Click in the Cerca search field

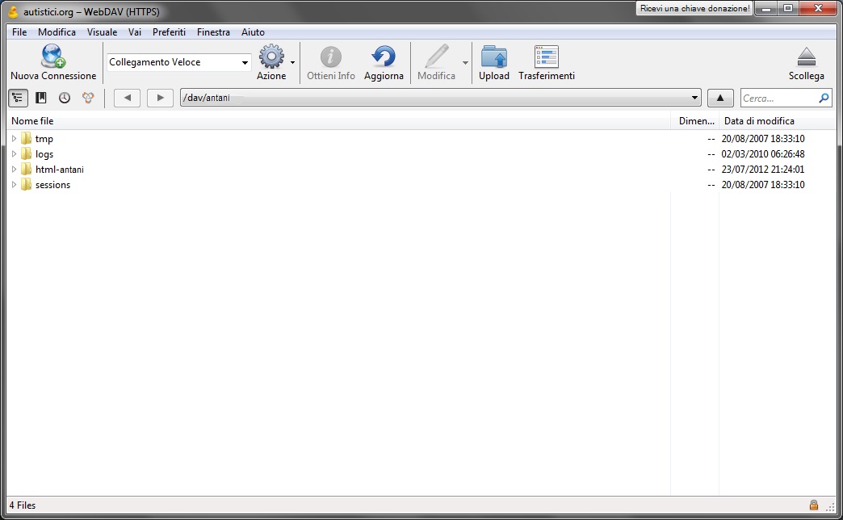point(778,99)
